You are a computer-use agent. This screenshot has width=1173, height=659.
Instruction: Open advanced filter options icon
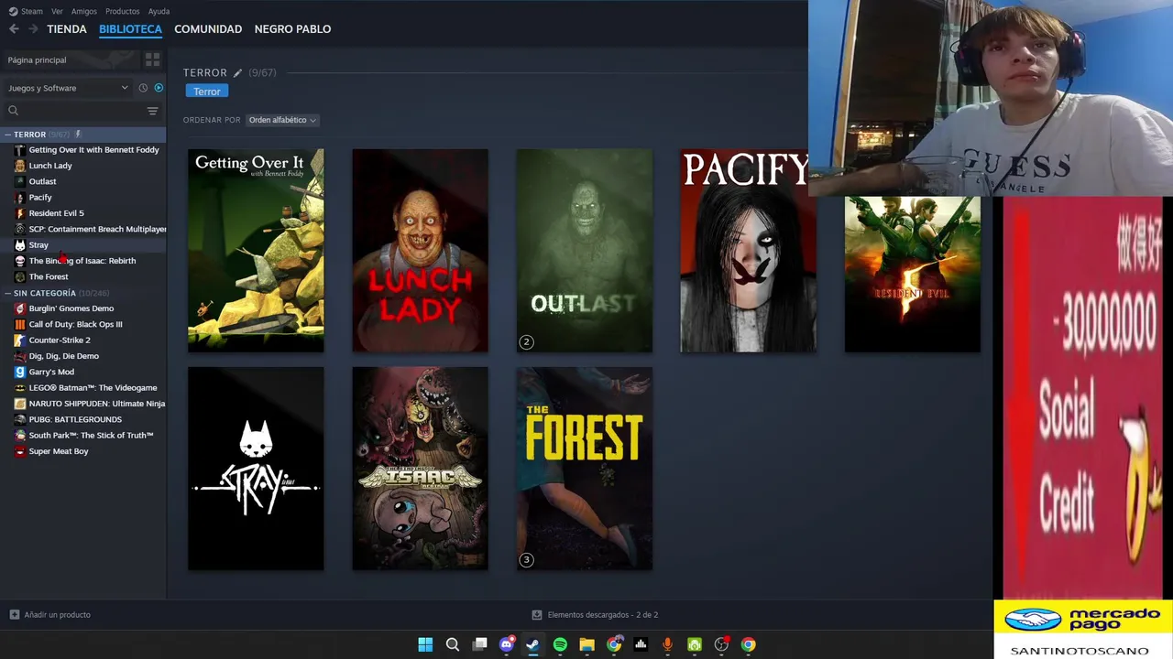(152, 111)
